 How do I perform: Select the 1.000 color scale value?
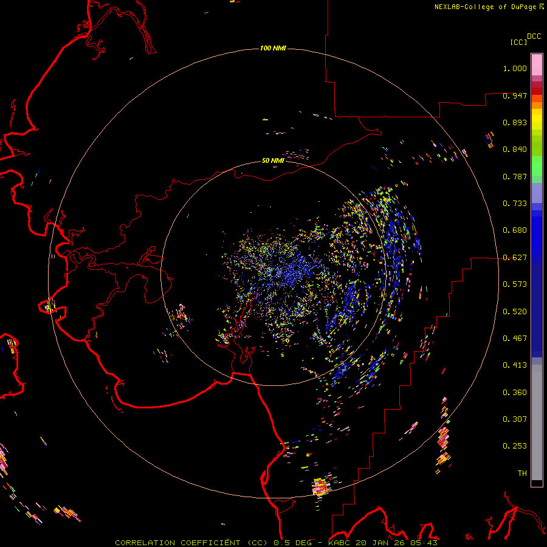pyautogui.click(x=515, y=68)
